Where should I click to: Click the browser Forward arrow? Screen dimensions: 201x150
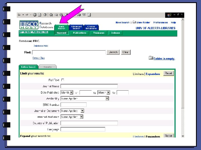(x=27, y=15)
